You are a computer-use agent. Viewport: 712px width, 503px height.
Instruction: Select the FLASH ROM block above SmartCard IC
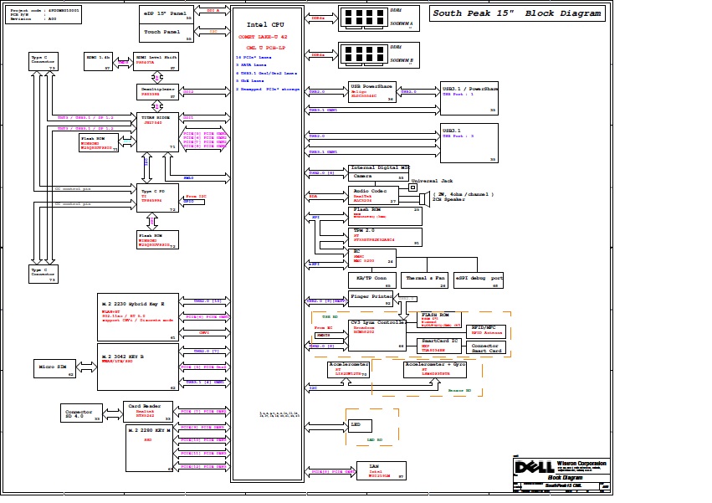pos(439,320)
